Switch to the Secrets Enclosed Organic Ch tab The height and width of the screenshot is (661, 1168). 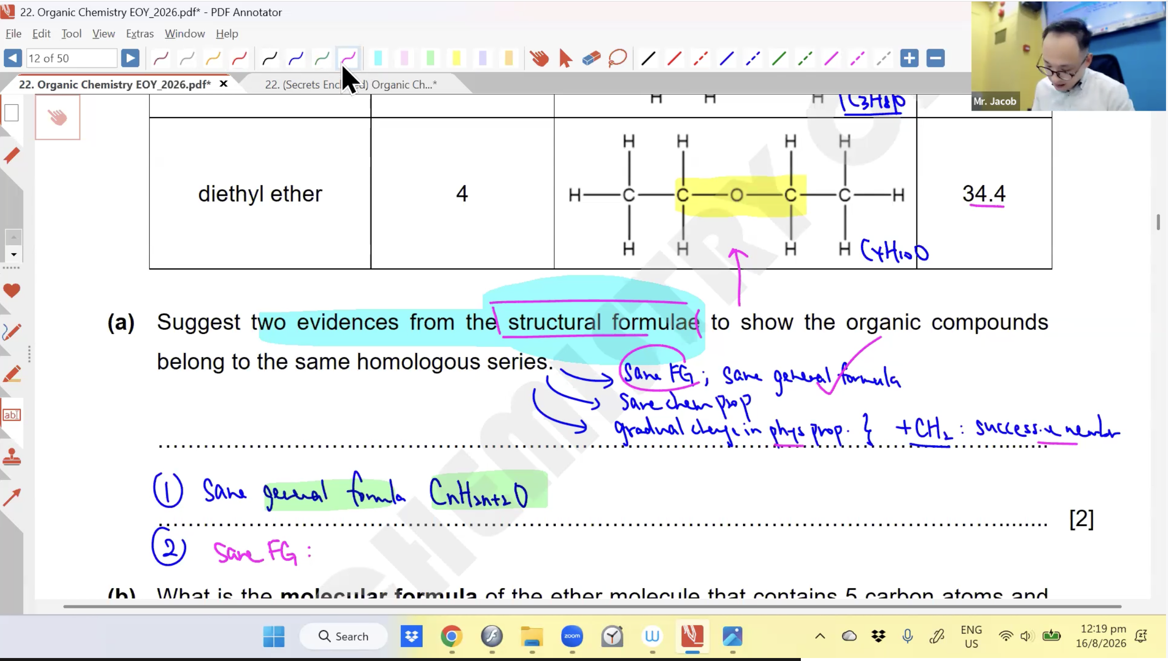pos(351,84)
